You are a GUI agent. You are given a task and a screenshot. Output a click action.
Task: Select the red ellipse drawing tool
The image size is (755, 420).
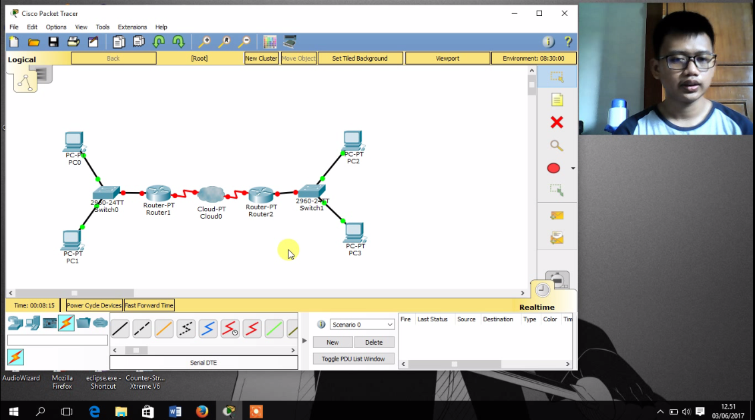(553, 168)
